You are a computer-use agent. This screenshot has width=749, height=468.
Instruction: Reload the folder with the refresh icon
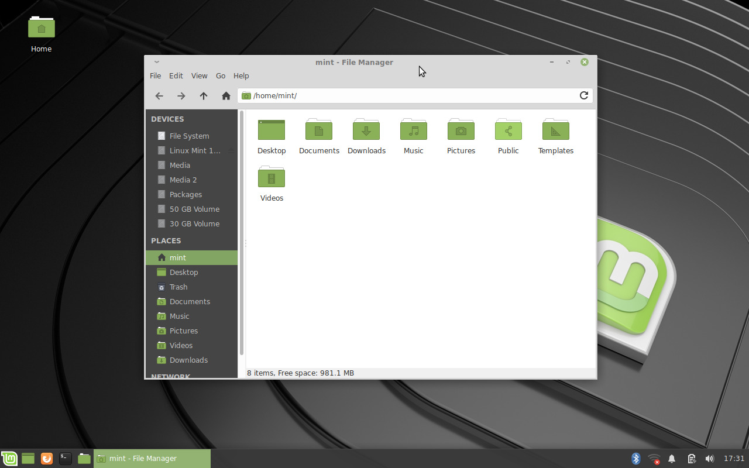[583, 95]
